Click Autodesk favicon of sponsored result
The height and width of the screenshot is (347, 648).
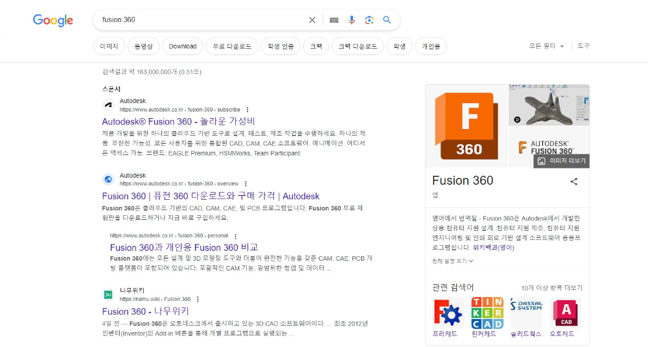pyautogui.click(x=108, y=105)
